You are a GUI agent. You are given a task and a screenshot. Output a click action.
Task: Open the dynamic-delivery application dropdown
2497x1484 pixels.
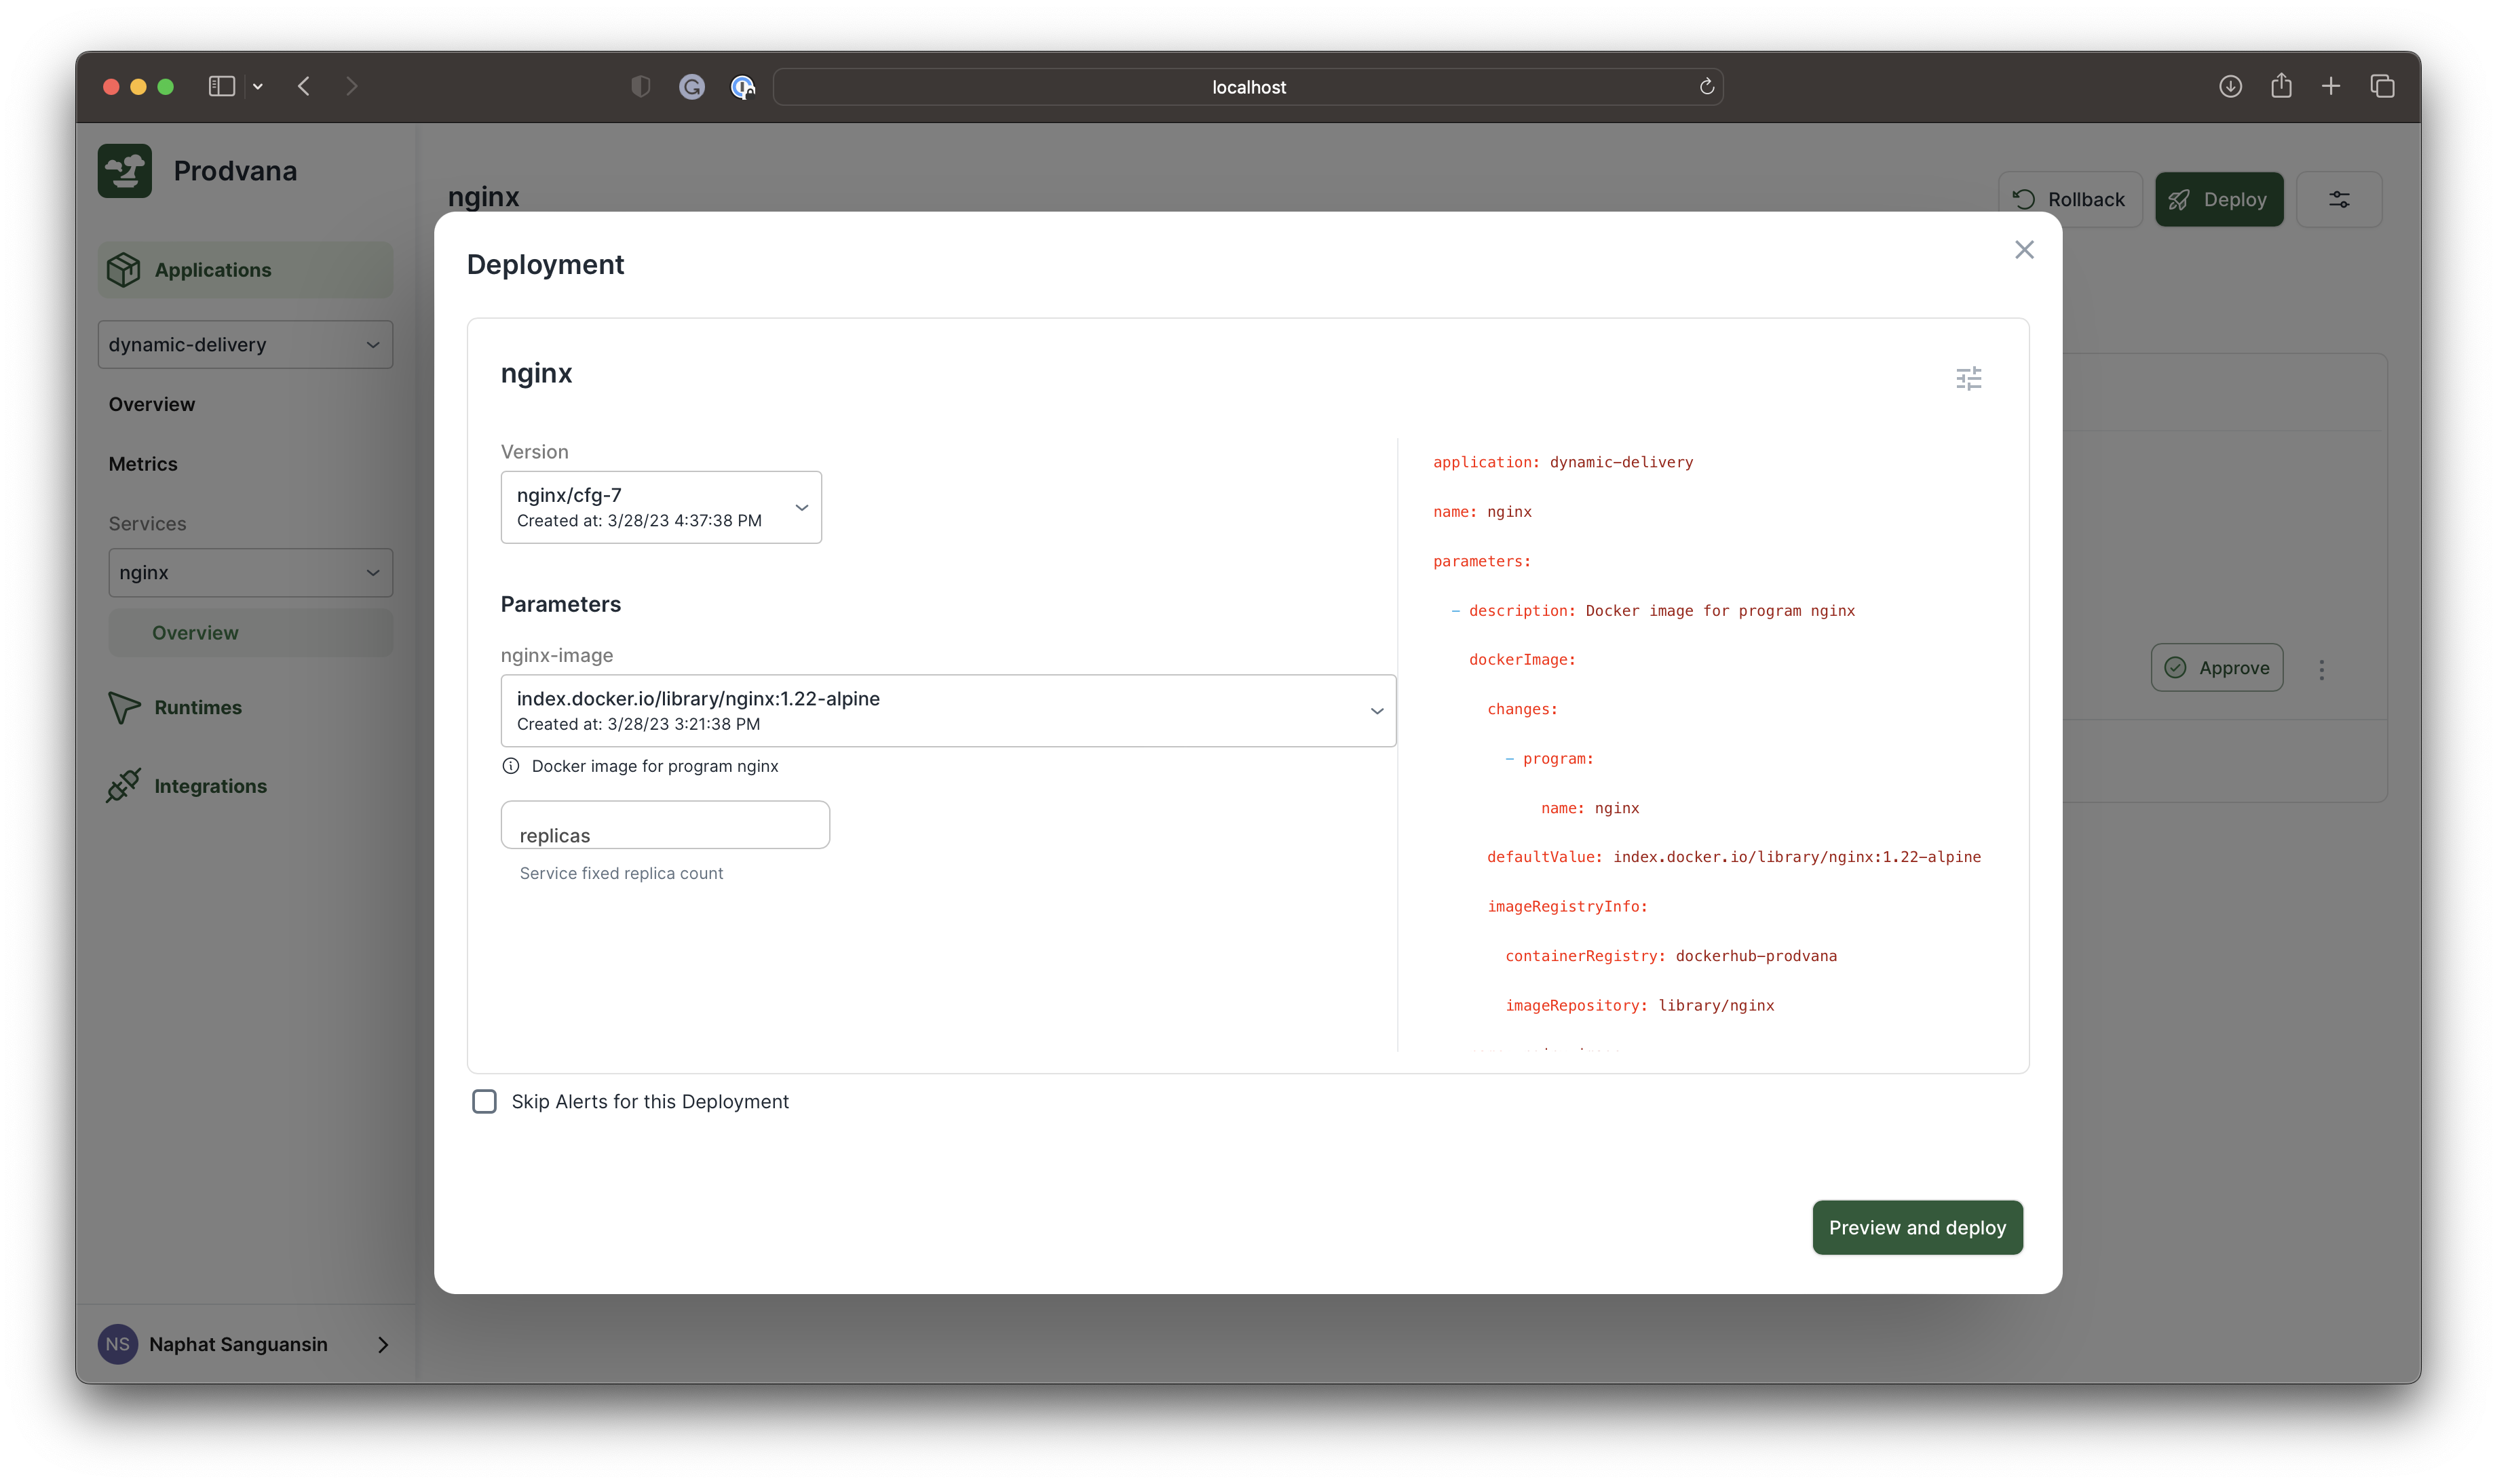coord(245,345)
